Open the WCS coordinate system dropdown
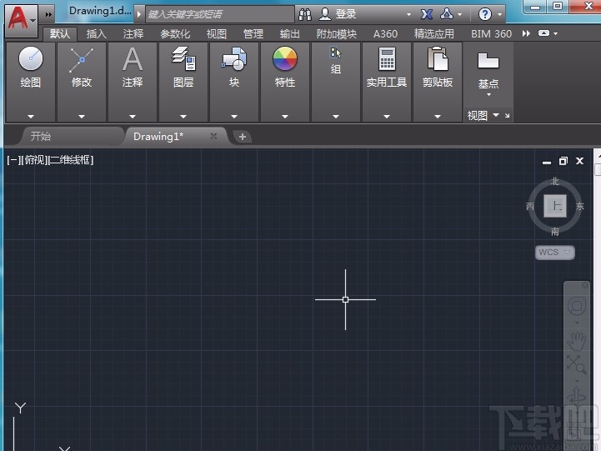This screenshot has height=451, width=601. click(554, 252)
